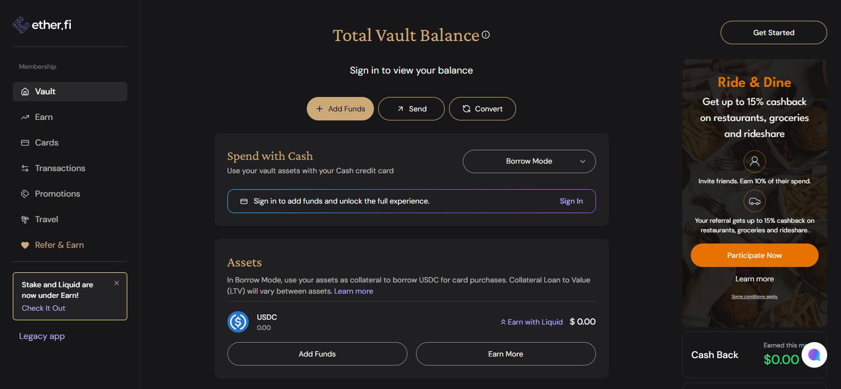Select the Earn icon in the sidebar
841x389 pixels.
(25, 117)
